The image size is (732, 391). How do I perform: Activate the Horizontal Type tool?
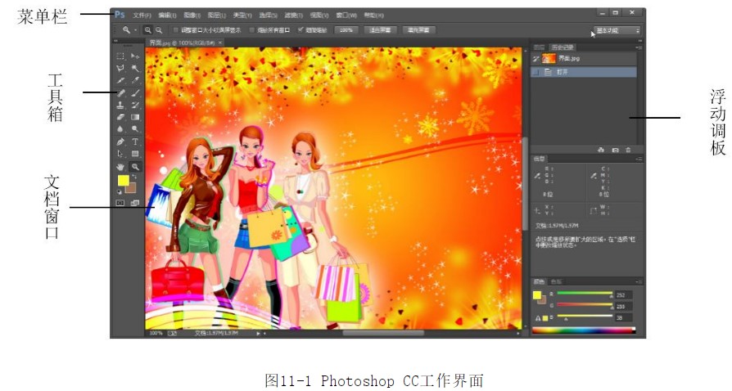click(135, 141)
